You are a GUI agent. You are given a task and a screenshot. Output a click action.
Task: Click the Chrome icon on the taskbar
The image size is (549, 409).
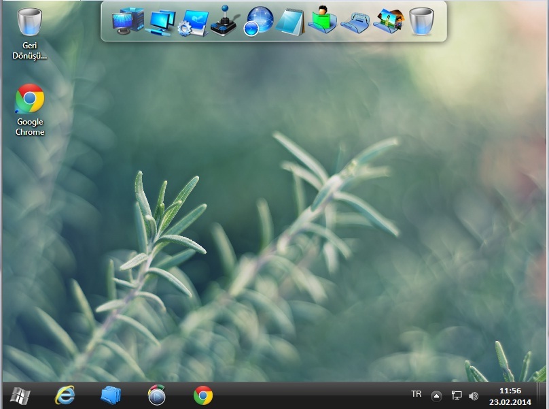[202, 395]
